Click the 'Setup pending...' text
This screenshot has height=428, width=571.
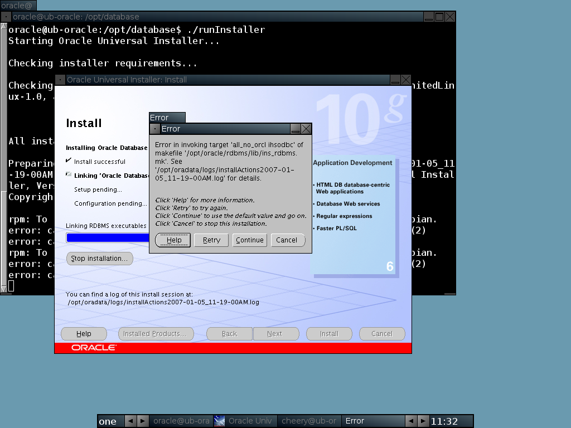point(98,189)
